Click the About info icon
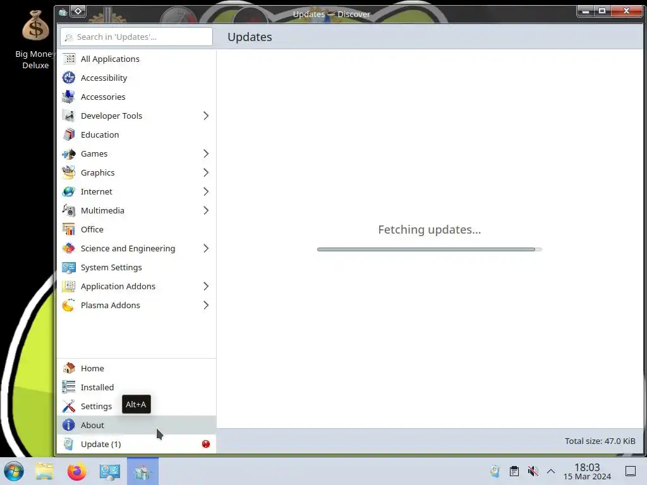 (x=68, y=425)
